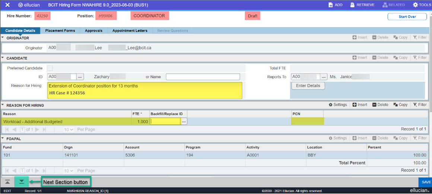Collapse the REASON FOR HIRING section
432x194 pixels.
(3, 105)
